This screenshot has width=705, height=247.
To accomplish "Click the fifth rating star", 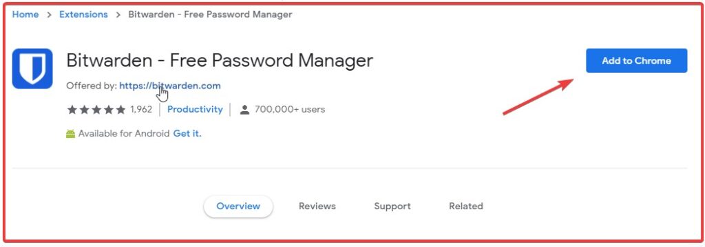I will [x=120, y=110].
